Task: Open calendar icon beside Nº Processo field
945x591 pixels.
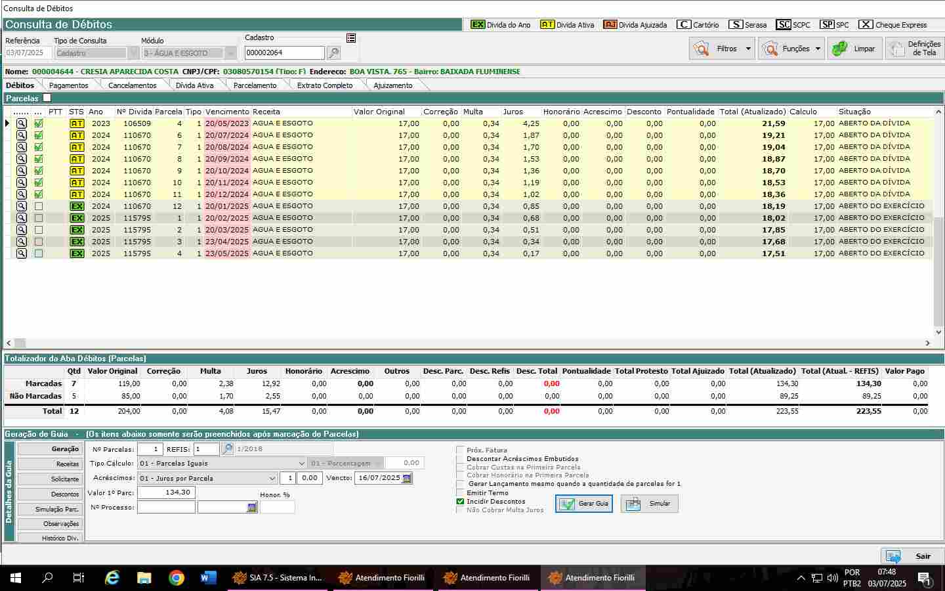Action: (x=252, y=508)
